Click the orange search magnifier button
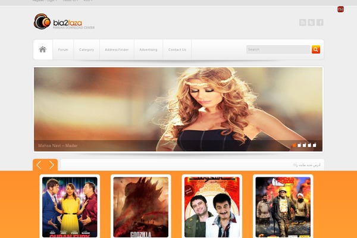357x238 pixels. point(316,49)
